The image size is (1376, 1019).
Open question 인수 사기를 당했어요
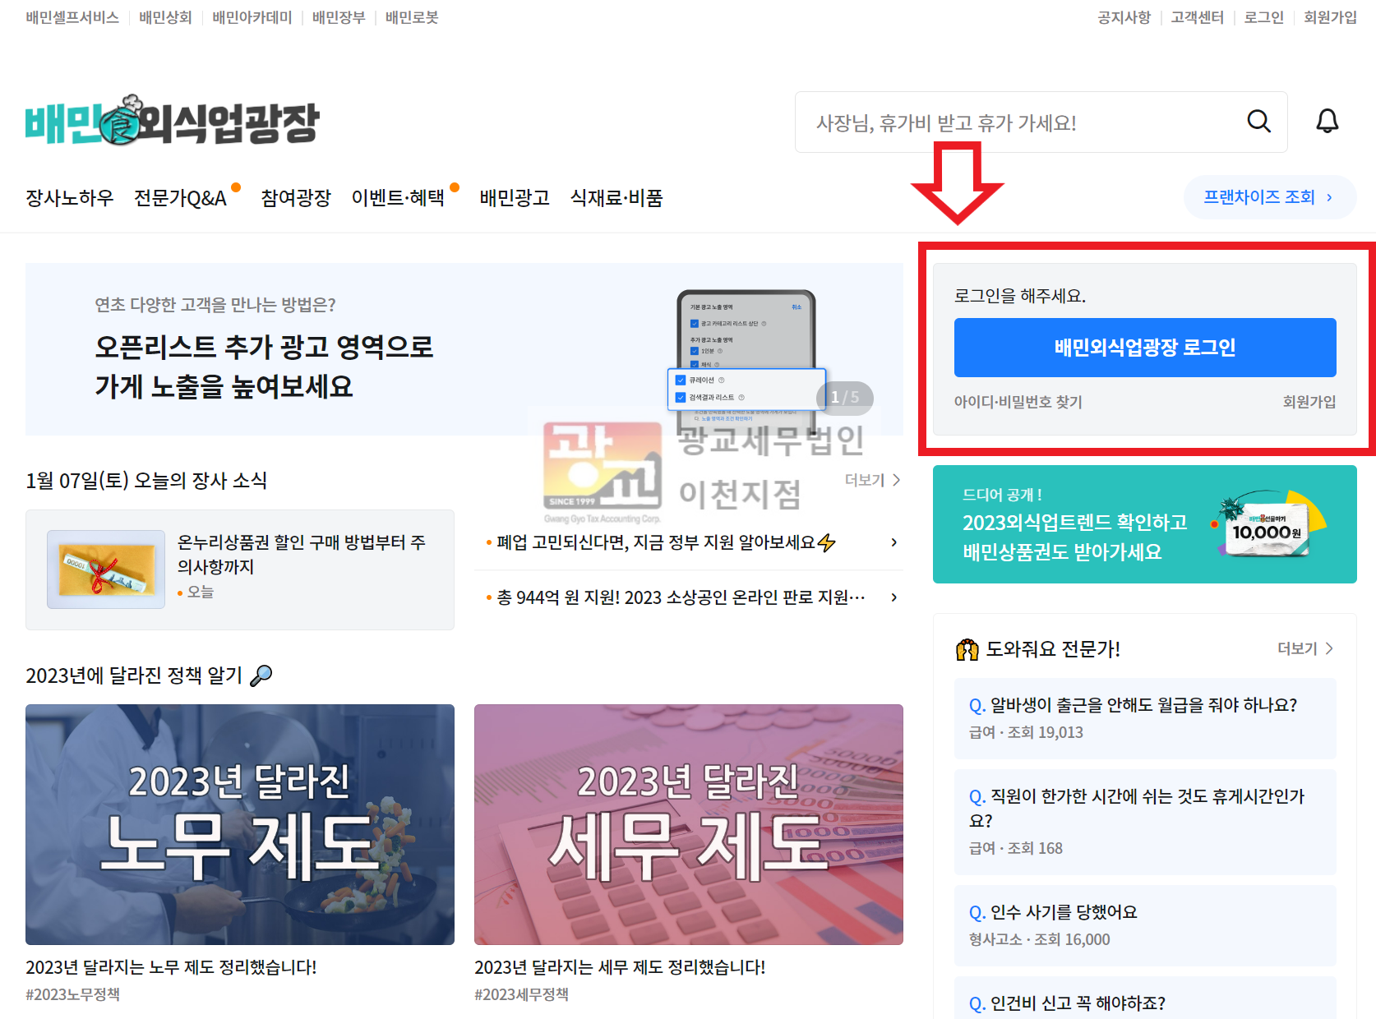pyautogui.click(x=1145, y=925)
